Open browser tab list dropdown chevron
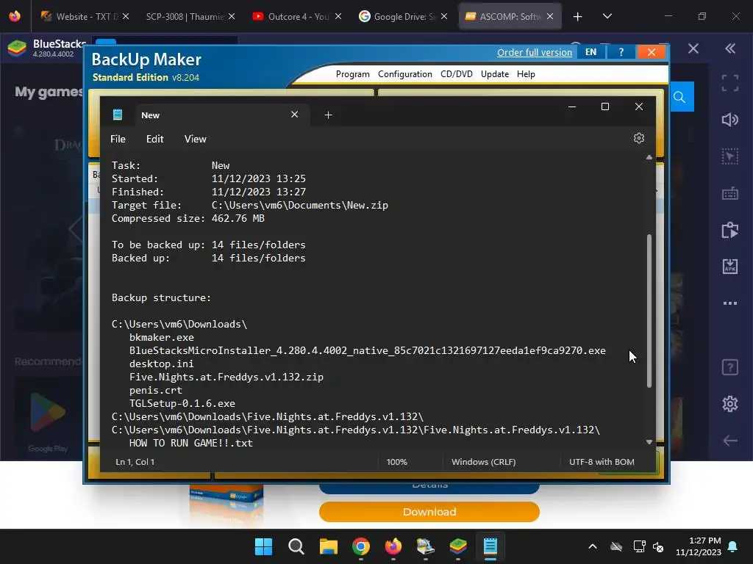 pyautogui.click(x=607, y=16)
